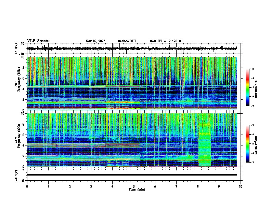Click the ch.1 voltage waveform trace
Viewport: 271px width, 209px height.
click(132, 48)
